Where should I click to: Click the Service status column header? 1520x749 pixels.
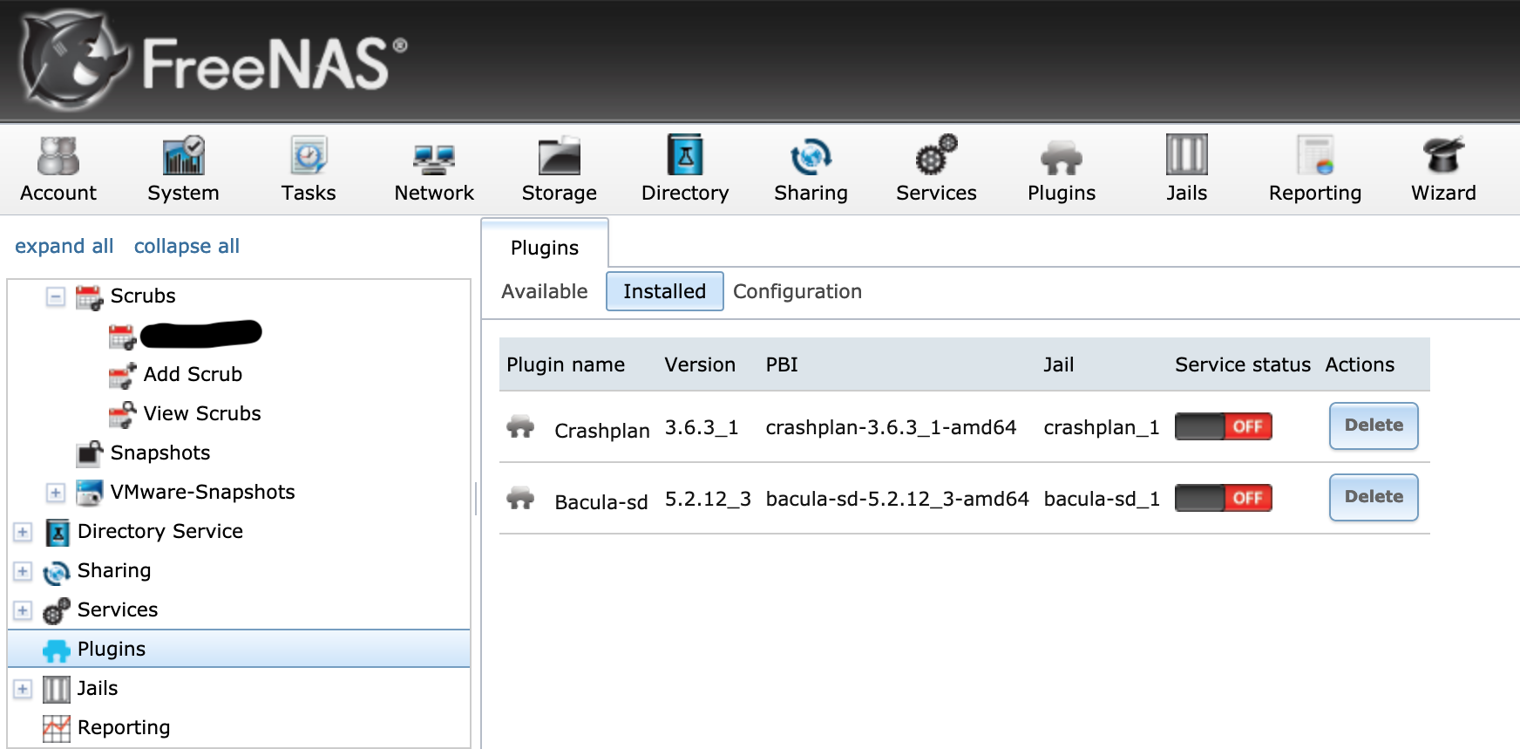coord(1243,364)
